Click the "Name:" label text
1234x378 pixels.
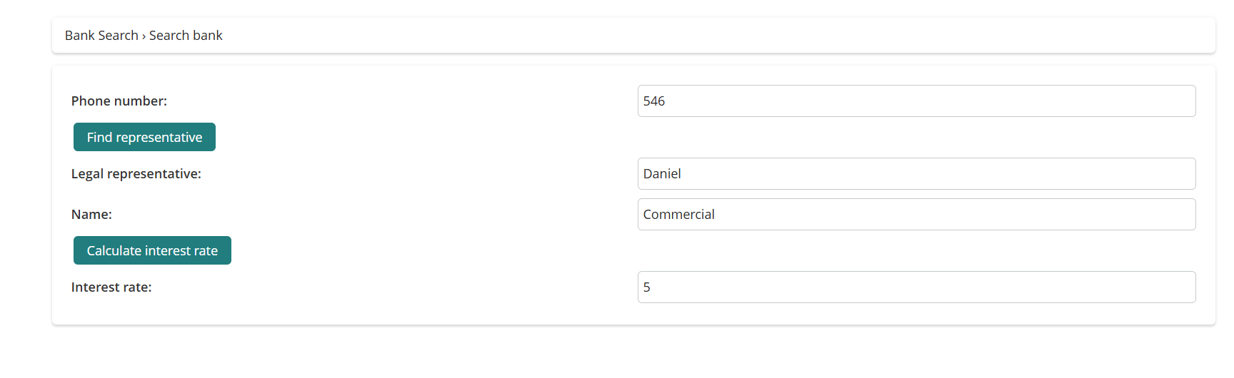click(x=91, y=215)
